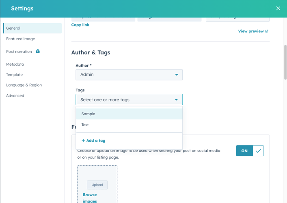Toggle the featured image ON switch

point(250,151)
